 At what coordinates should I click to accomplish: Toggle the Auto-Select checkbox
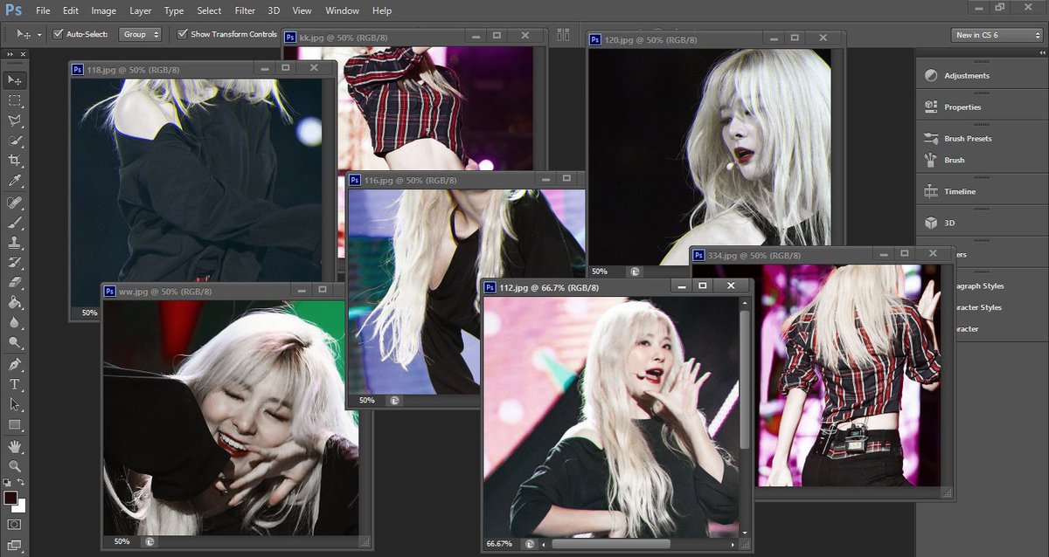[58, 34]
